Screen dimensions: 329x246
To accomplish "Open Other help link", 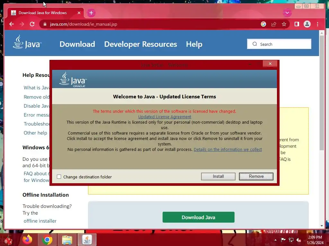I will pos(35,133).
